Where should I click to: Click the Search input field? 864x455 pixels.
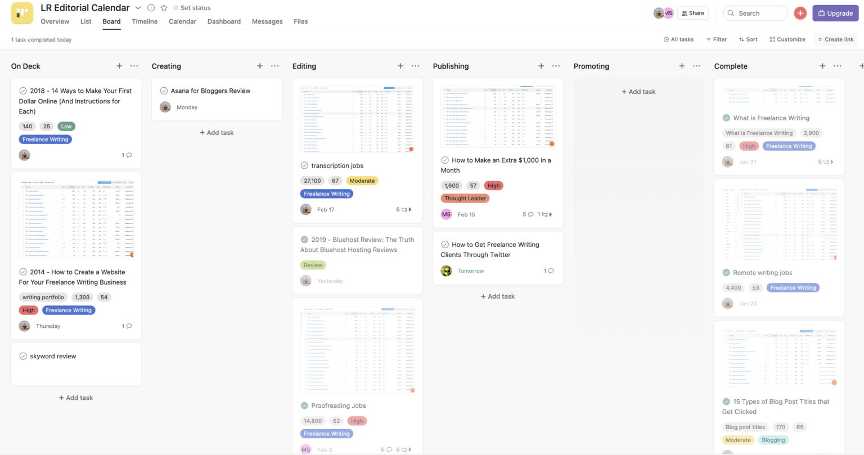755,13
